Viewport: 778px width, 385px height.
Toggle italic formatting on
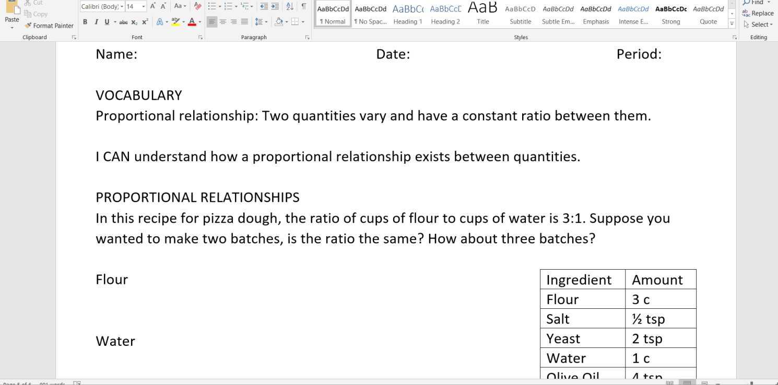pyautogui.click(x=96, y=22)
